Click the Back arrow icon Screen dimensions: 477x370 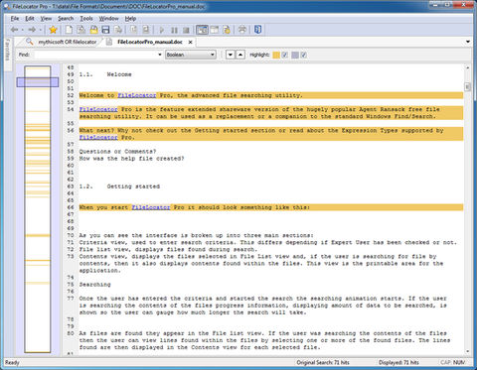coord(14,30)
